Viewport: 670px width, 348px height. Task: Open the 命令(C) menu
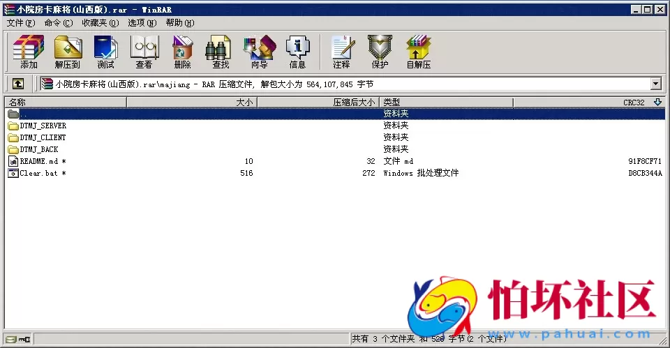click(59, 23)
